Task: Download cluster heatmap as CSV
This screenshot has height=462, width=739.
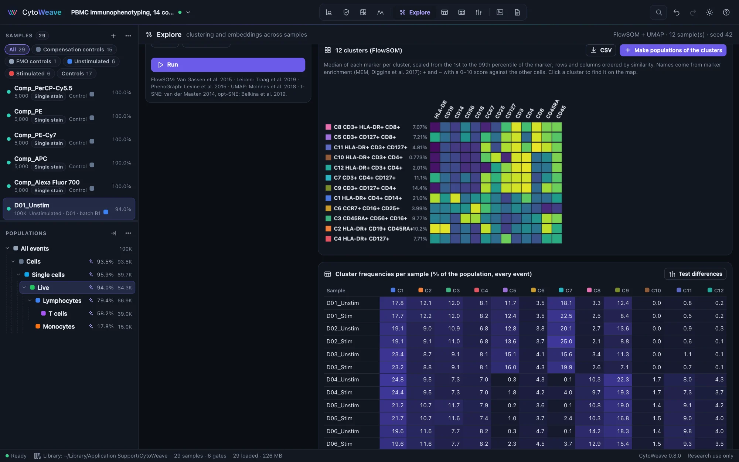Action: click(601, 50)
